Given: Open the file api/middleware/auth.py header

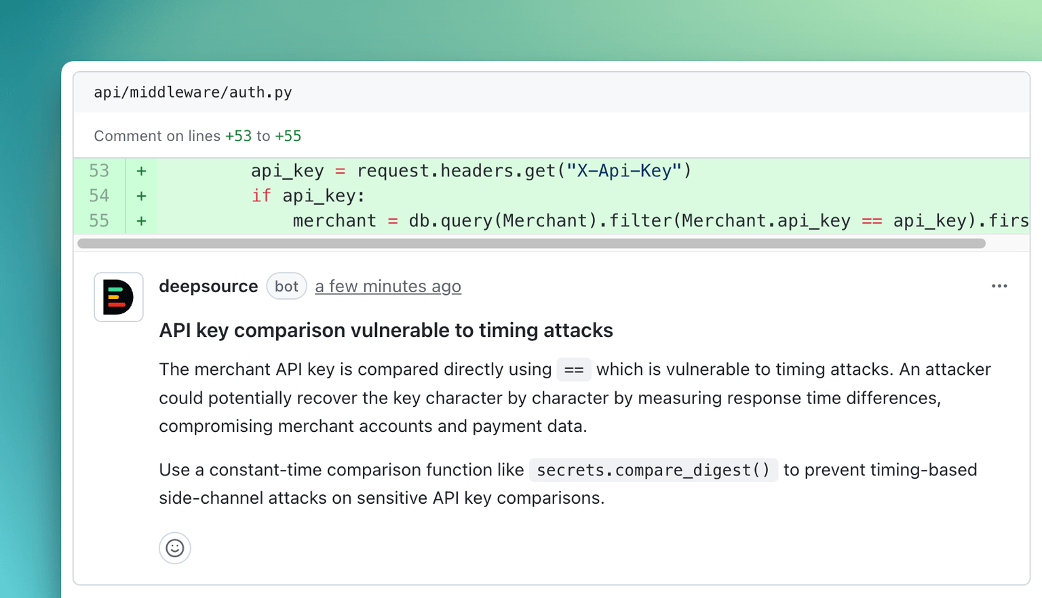Looking at the screenshot, I should tap(193, 92).
